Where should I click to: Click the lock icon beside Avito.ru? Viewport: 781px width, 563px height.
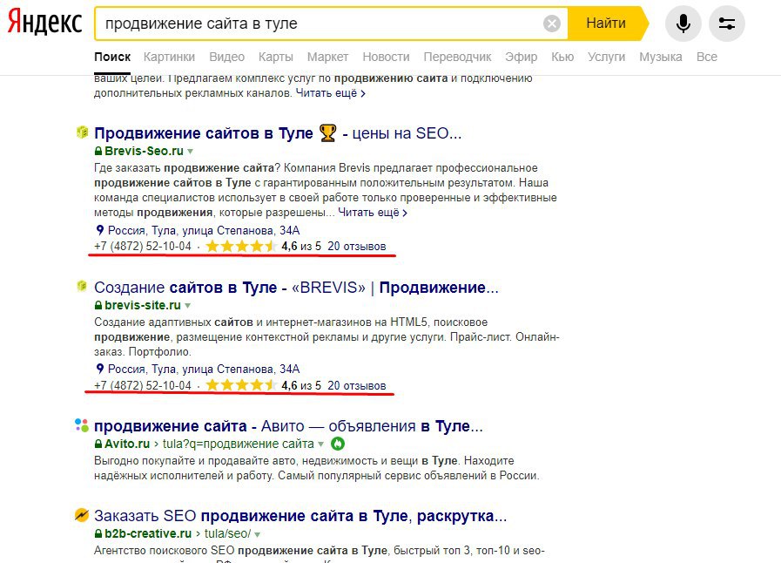(x=98, y=444)
